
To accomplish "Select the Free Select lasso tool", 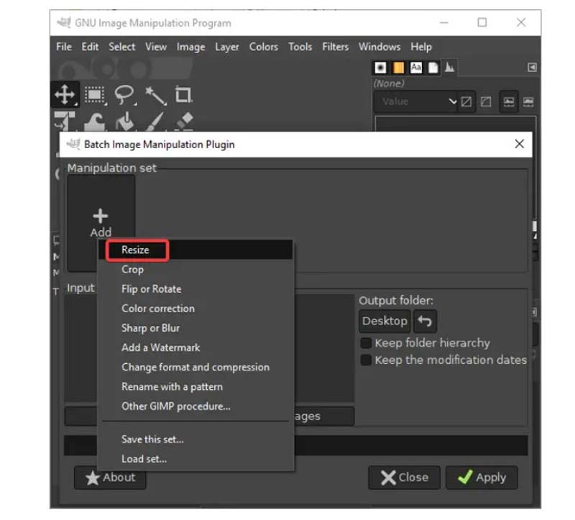I will 122,92.
